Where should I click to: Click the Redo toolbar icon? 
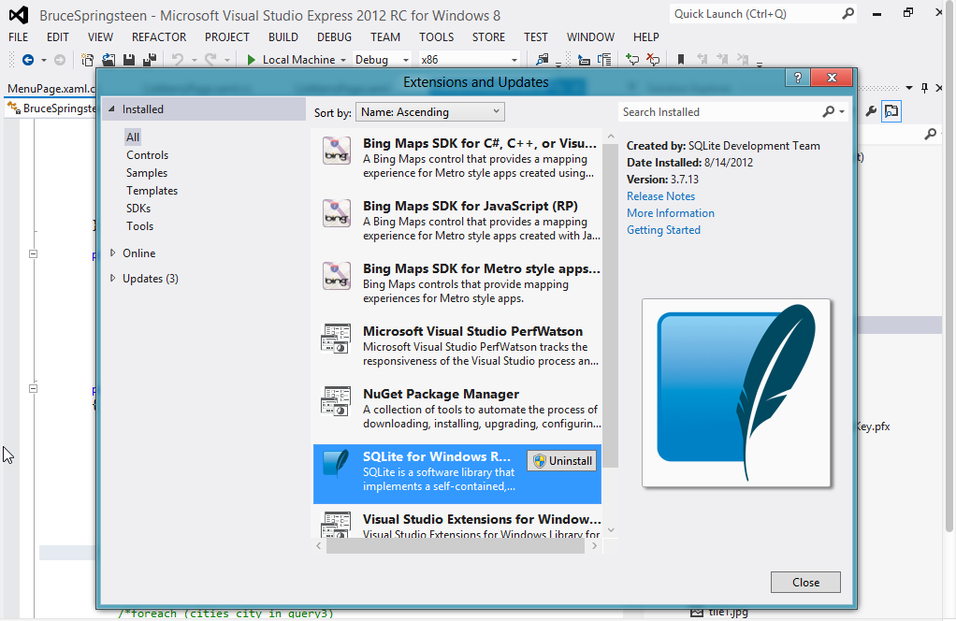coord(211,60)
